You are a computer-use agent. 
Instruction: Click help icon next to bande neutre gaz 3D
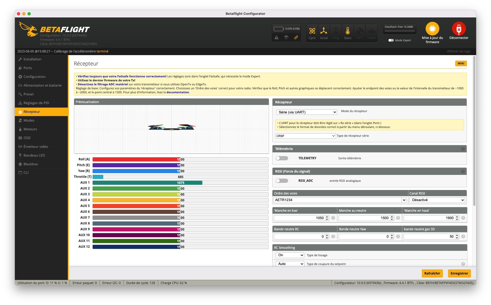click(463, 236)
